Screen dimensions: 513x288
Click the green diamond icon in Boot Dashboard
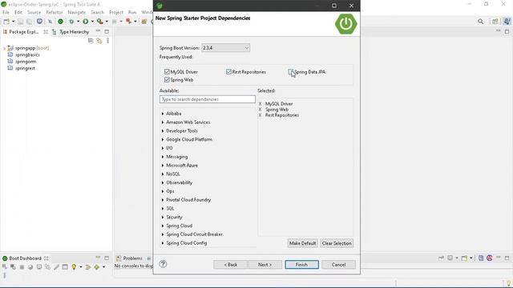coord(96,267)
